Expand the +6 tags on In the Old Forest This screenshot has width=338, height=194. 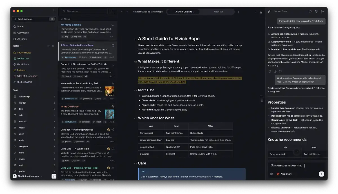click(x=105, y=122)
